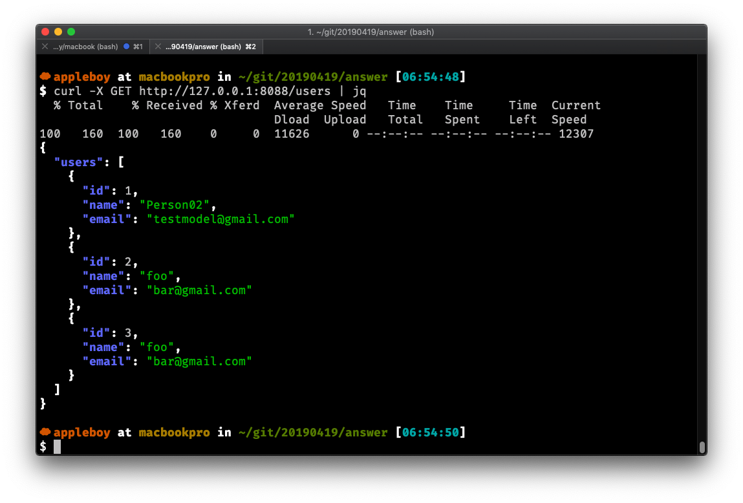Click the red close window button
This screenshot has width=743, height=503.
tap(45, 32)
